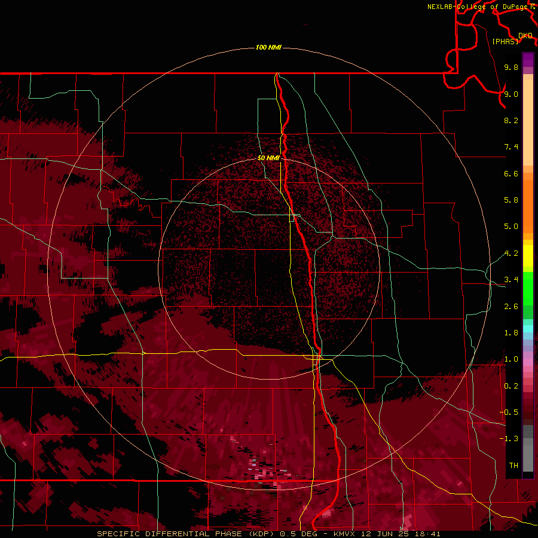Viewport: 538px width, 538px height.
Task: Click the 9.0 value on color scale
Action: (x=511, y=94)
